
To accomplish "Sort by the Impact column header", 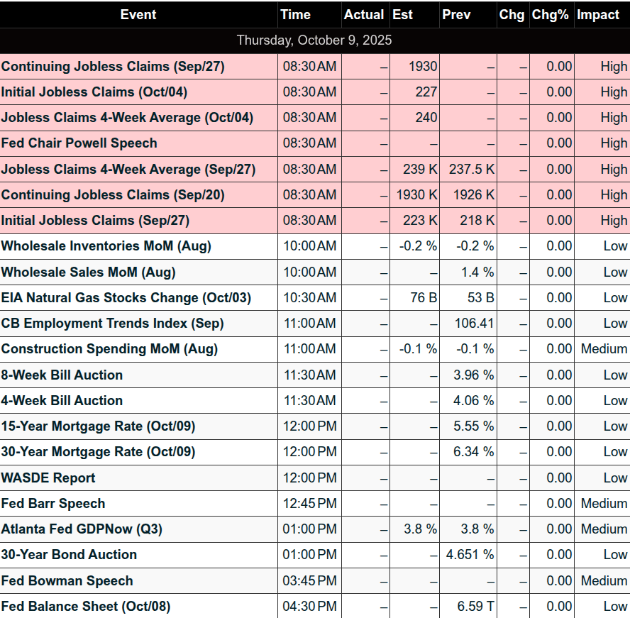I will click(x=597, y=15).
